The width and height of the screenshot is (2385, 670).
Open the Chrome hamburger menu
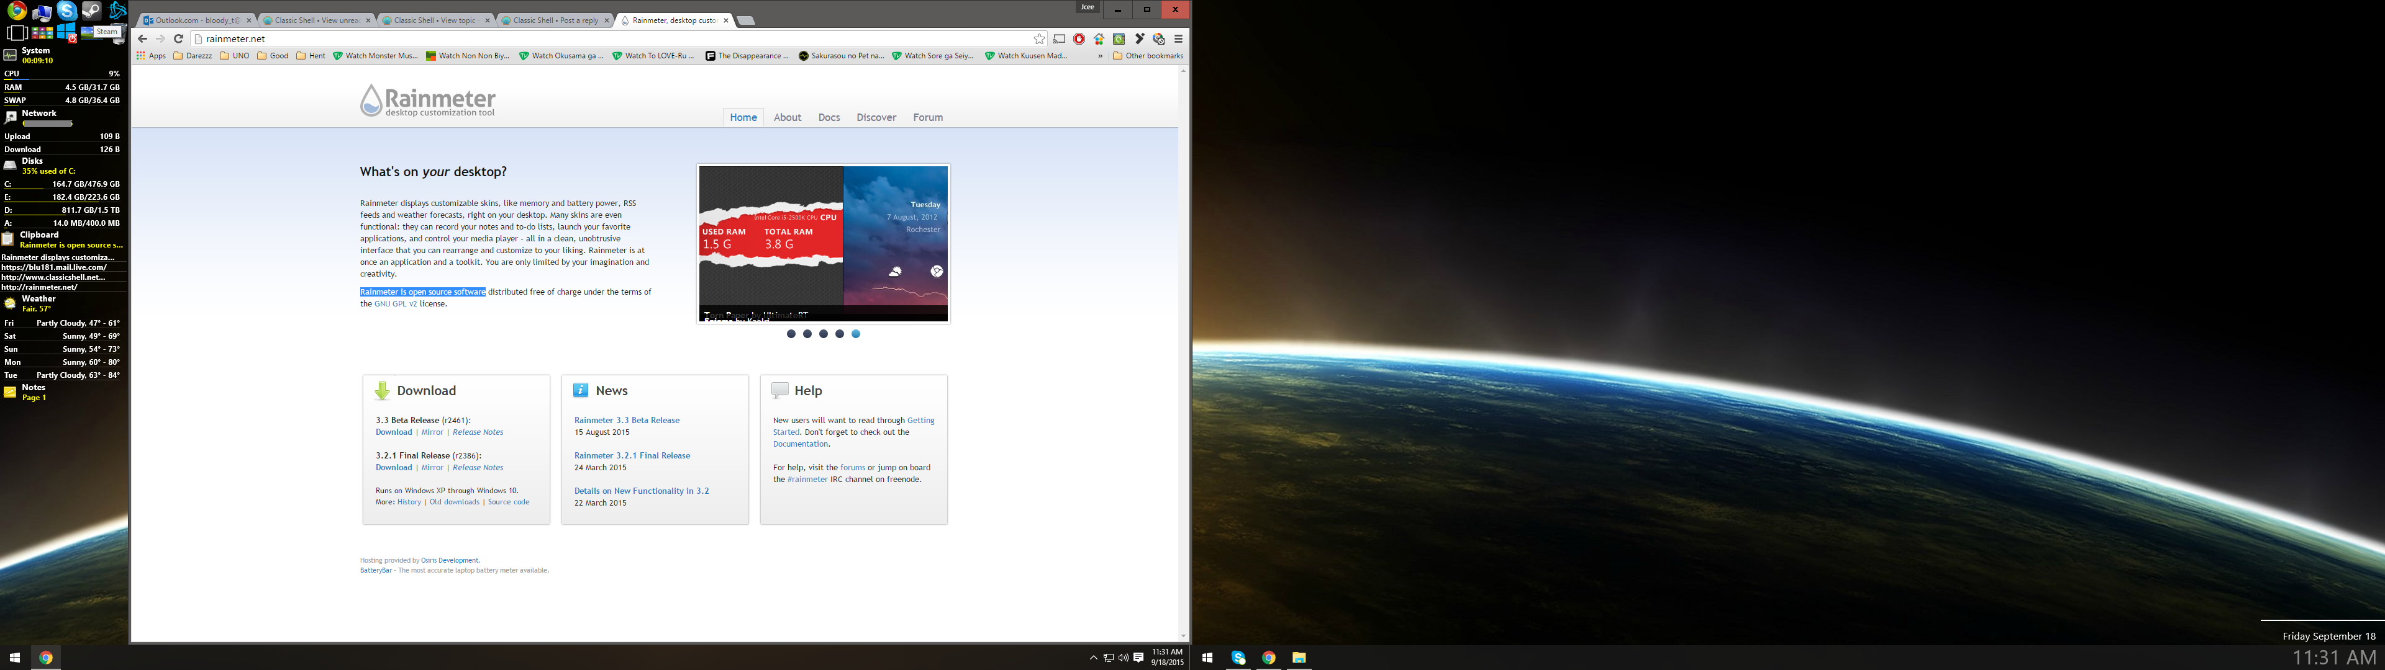click(1179, 39)
